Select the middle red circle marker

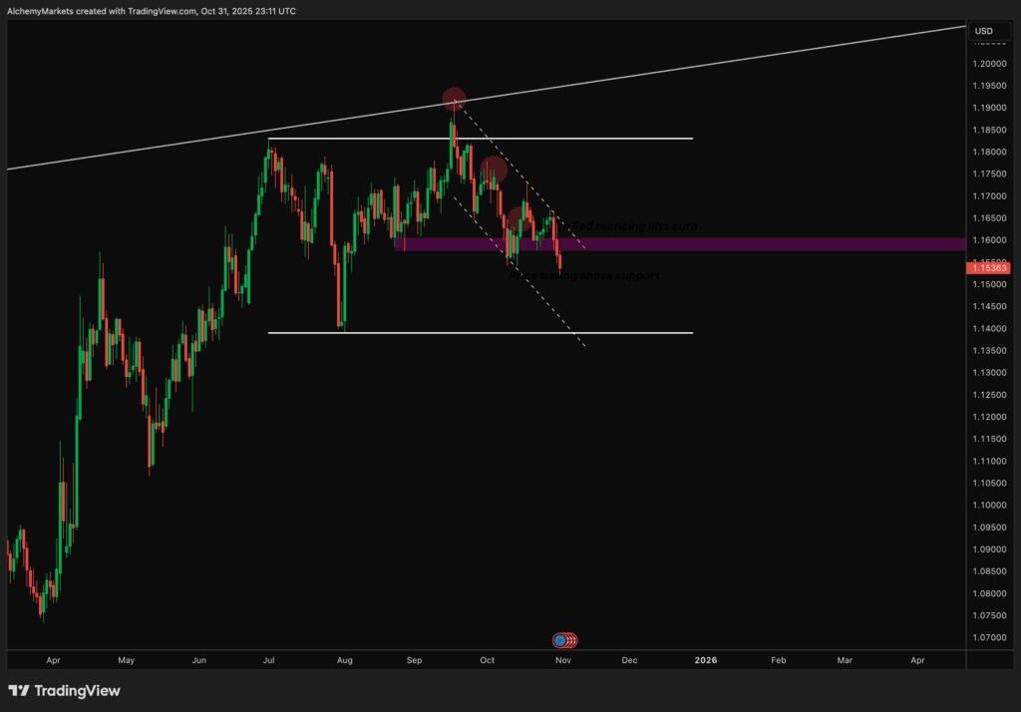click(x=494, y=169)
